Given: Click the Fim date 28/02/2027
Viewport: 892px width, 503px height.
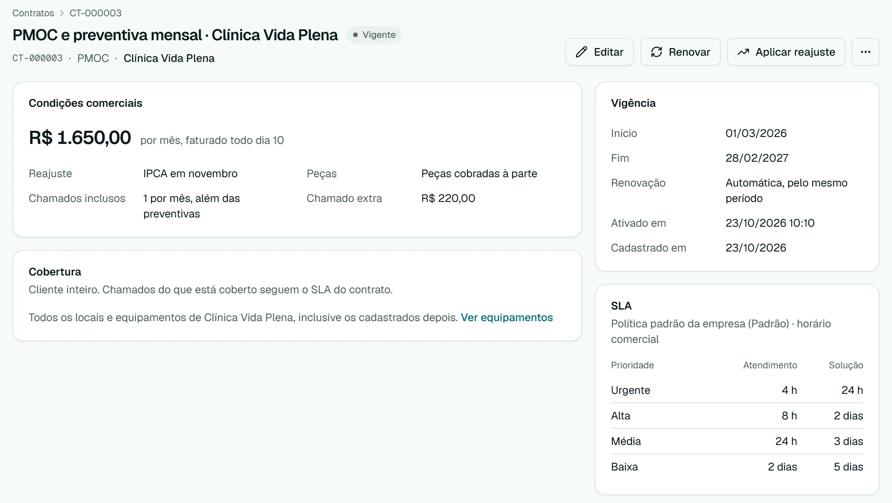Looking at the screenshot, I should tap(757, 158).
